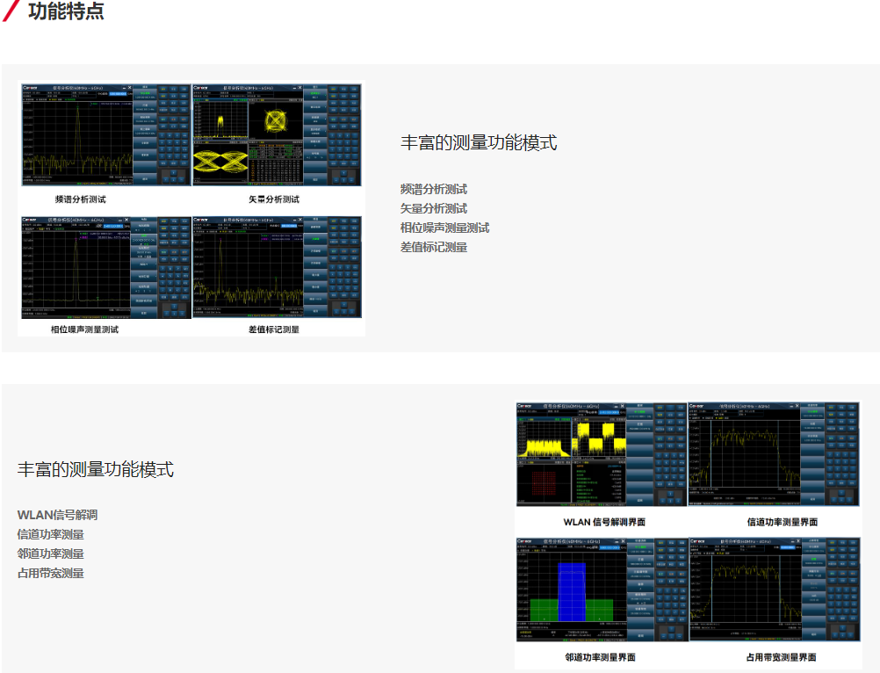Click the 邻道功率测量 list item
Image resolution: width=880 pixels, height=673 pixels.
[51, 554]
